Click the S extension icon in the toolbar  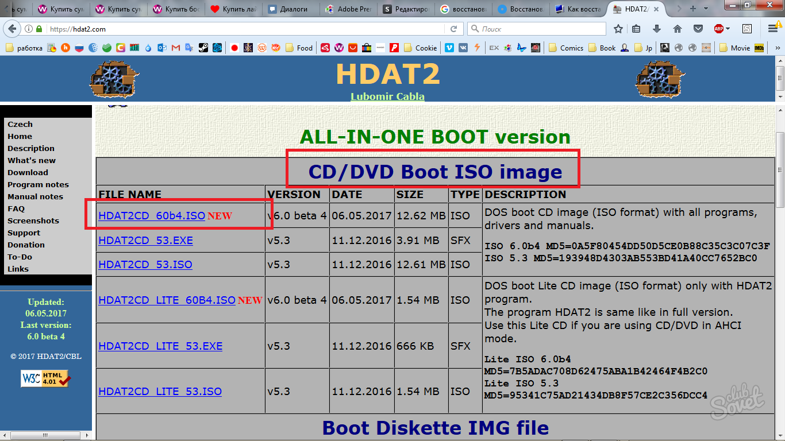[x=747, y=29]
